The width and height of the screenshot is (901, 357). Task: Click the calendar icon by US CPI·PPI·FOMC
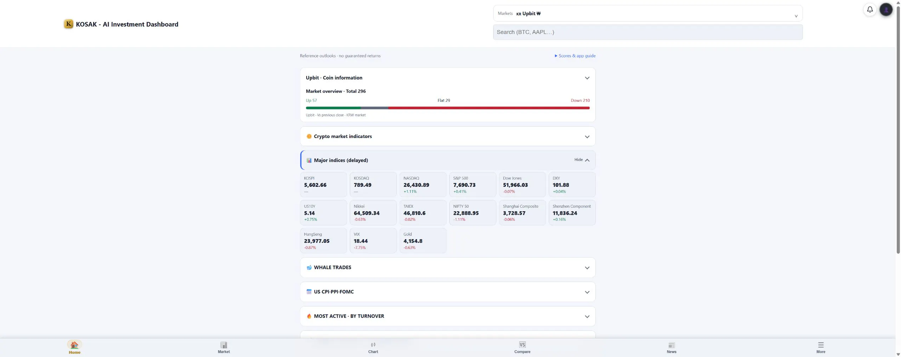(309, 292)
